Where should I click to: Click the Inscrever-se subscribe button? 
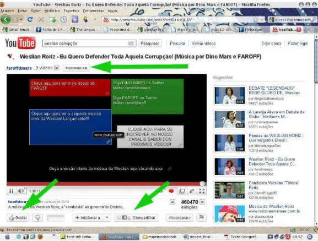(x=76, y=68)
